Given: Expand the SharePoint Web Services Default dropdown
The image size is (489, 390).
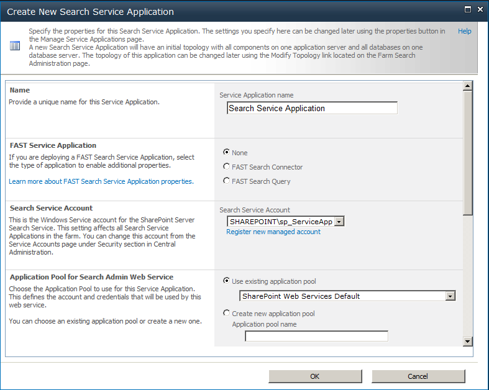Looking at the screenshot, I should pos(450,296).
